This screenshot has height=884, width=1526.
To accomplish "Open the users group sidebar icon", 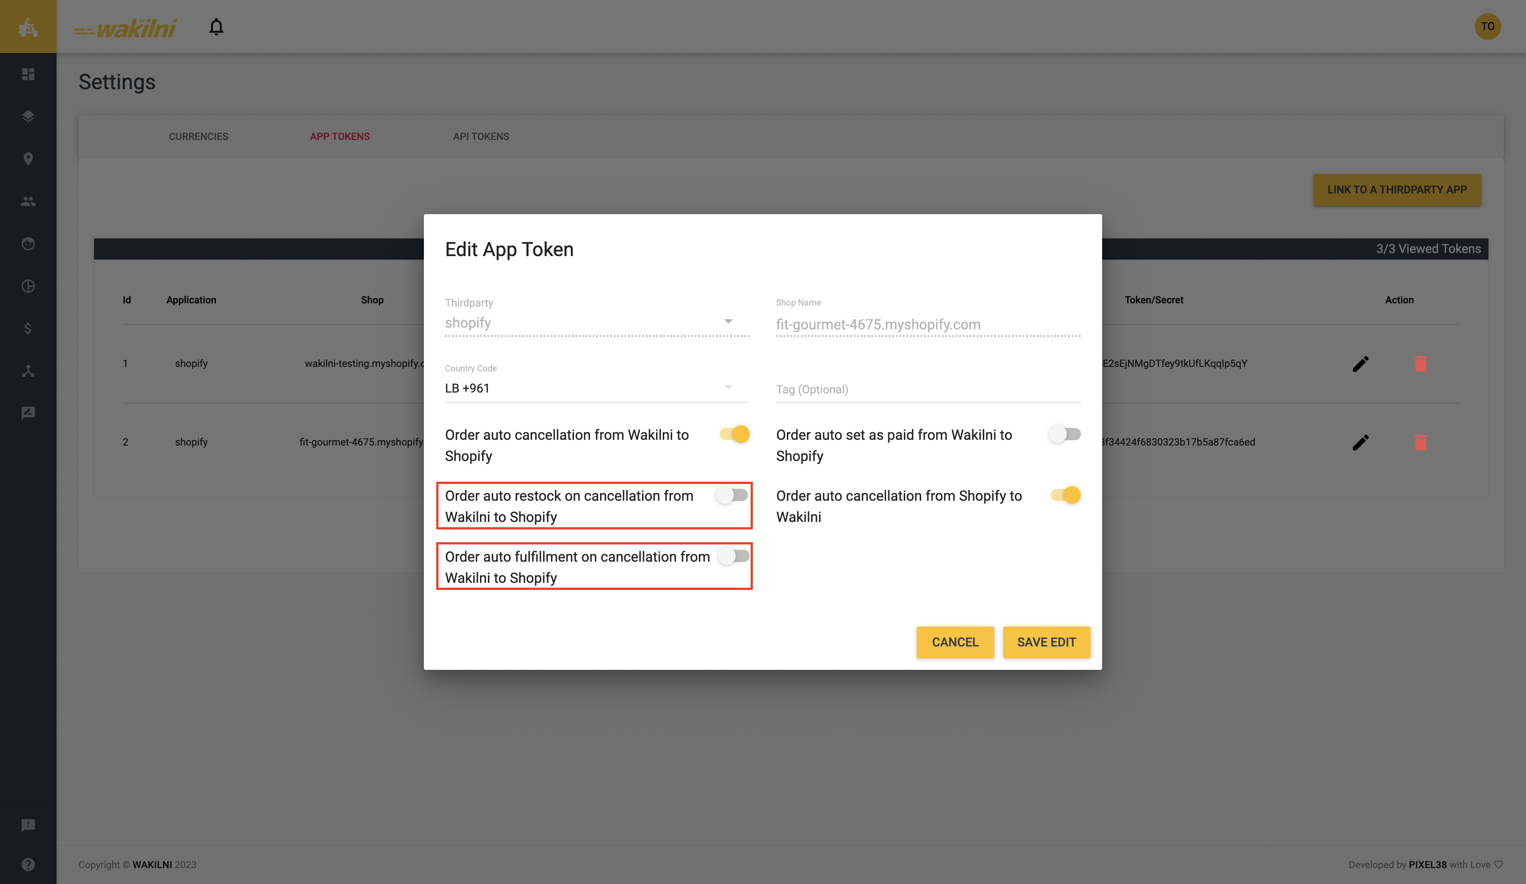I will (x=28, y=202).
